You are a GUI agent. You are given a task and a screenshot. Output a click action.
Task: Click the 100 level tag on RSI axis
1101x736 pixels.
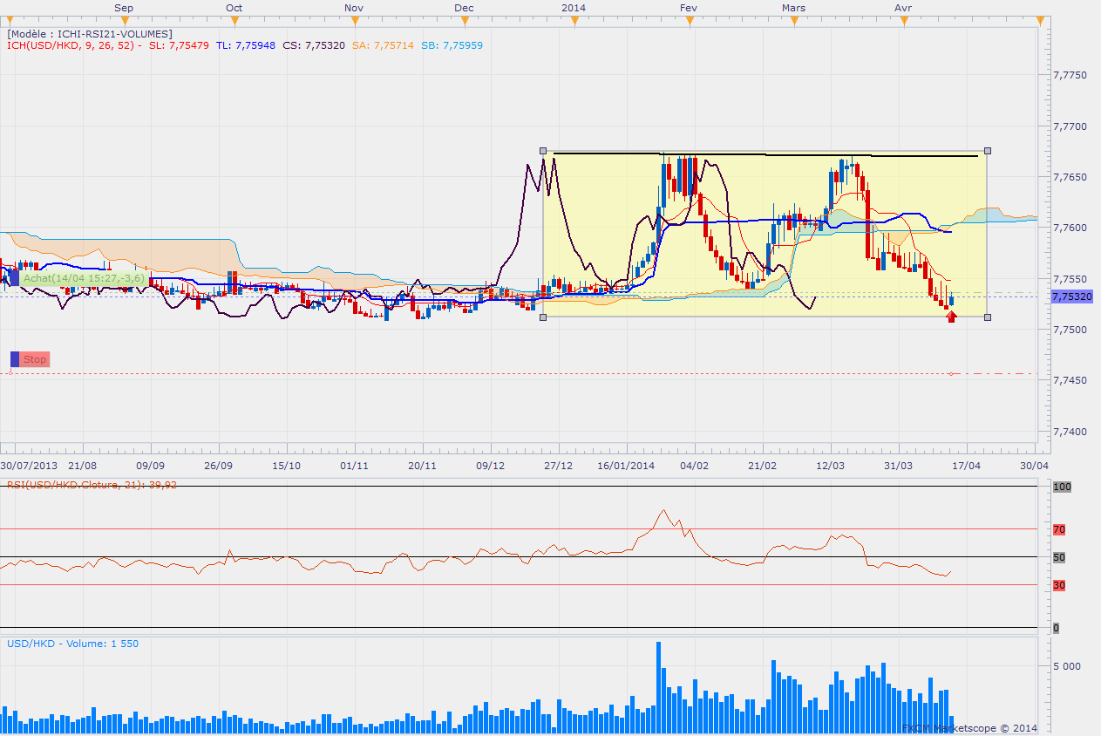point(1061,486)
